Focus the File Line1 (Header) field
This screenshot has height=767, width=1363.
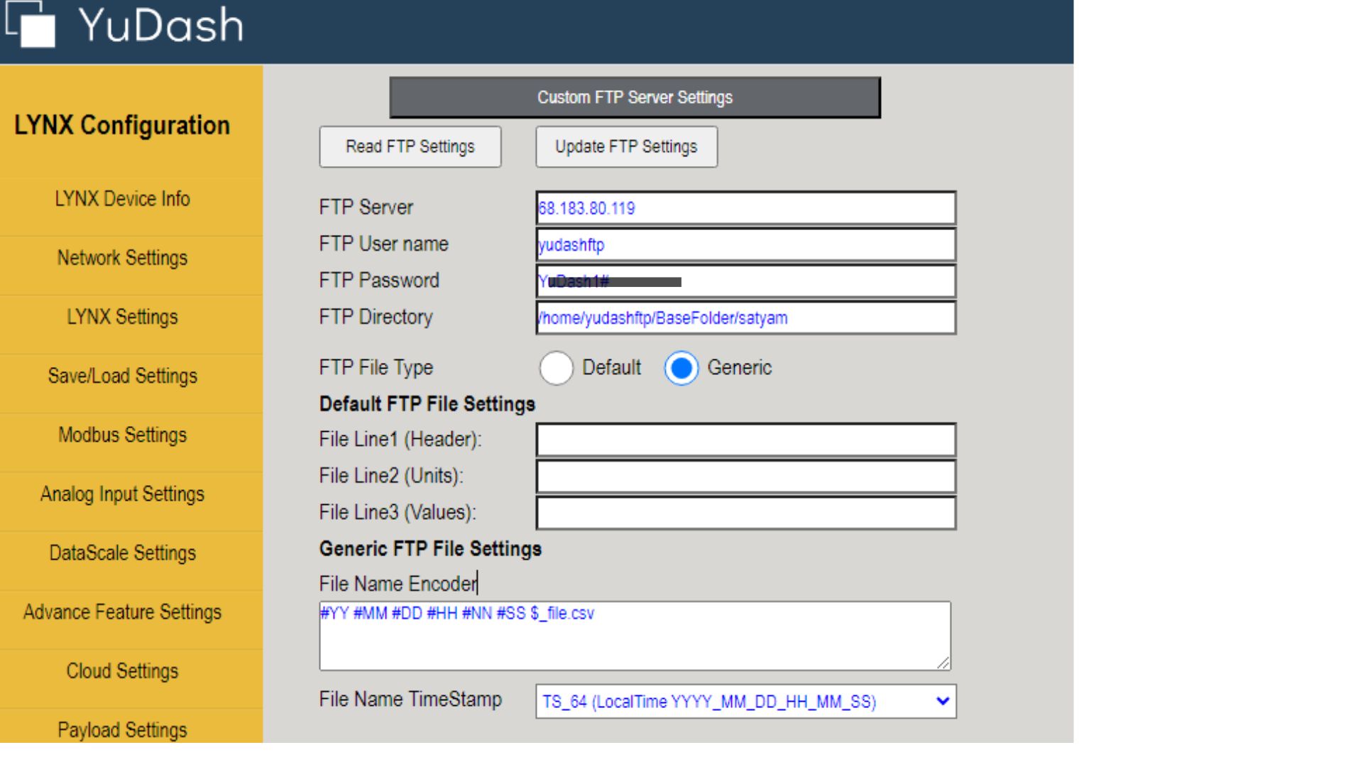pos(745,440)
